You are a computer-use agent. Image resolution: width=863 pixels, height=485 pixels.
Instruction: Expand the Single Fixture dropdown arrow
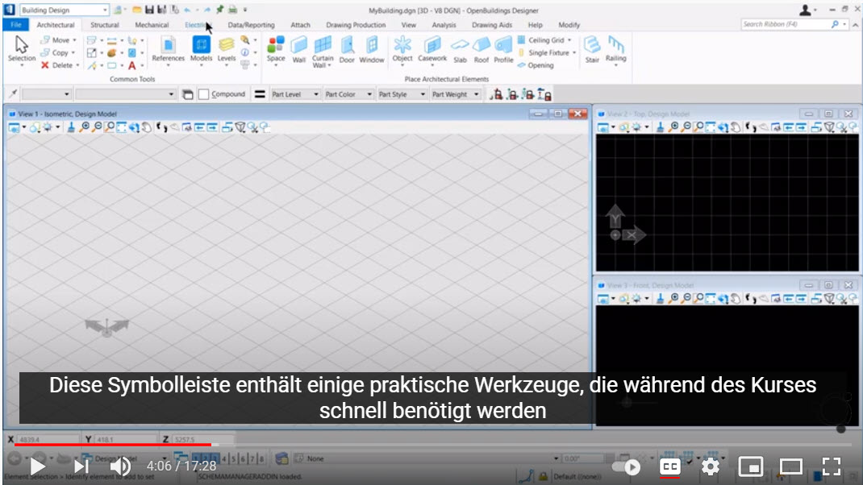574,53
